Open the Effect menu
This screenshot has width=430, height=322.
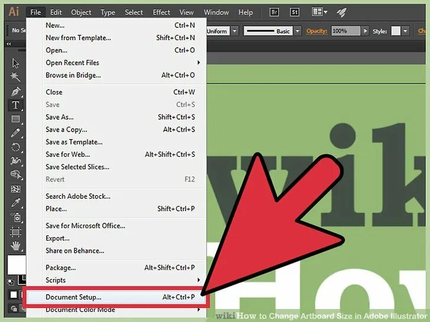point(161,12)
